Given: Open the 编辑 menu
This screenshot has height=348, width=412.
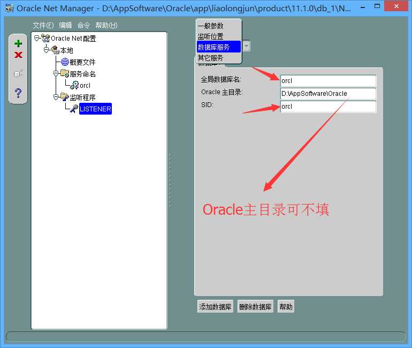Looking at the screenshot, I should pos(65,25).
